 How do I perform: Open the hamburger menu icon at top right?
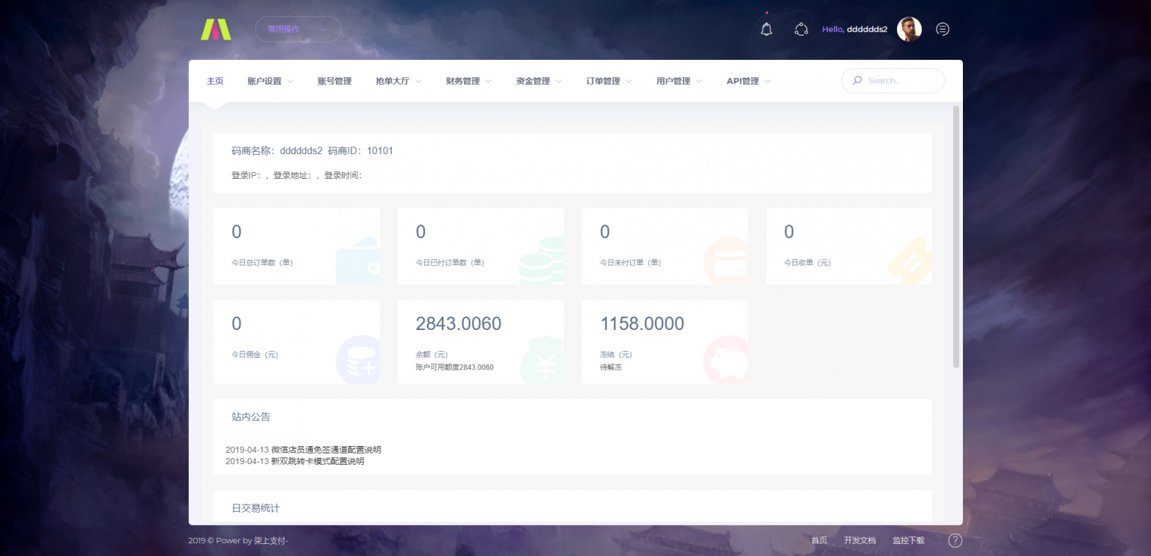(942, 28)
